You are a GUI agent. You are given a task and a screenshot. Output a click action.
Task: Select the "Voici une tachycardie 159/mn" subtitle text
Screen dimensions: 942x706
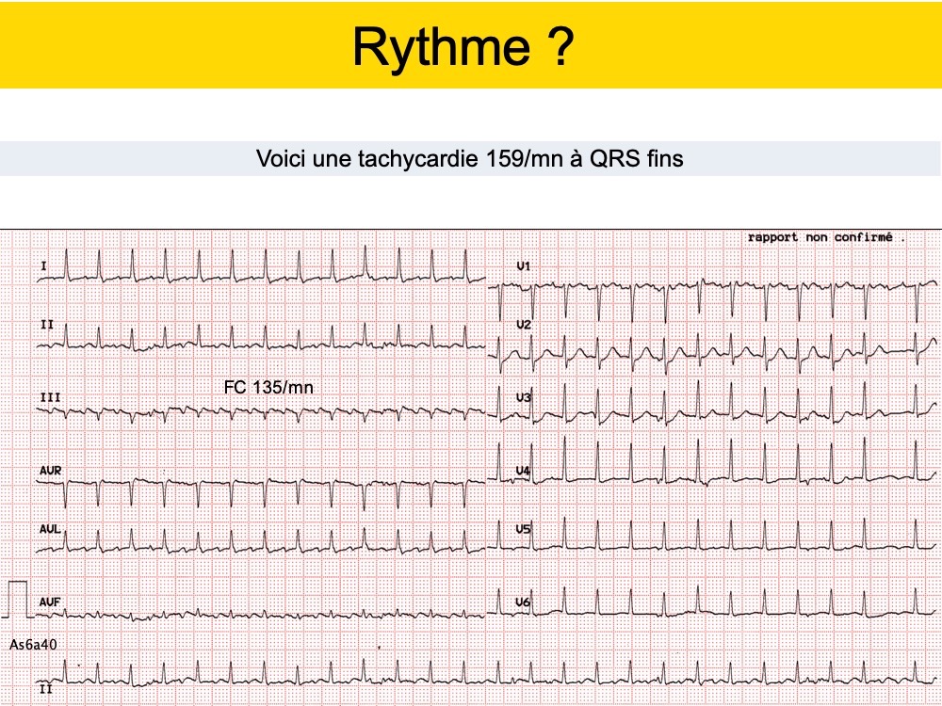pyautogui.click(x=469, y=159)
